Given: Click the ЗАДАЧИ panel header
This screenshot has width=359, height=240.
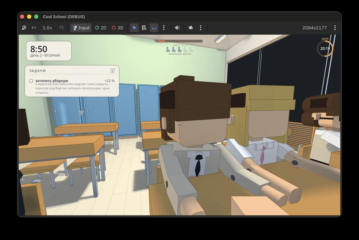Looking at the screenshot, I should coord(38,71).
